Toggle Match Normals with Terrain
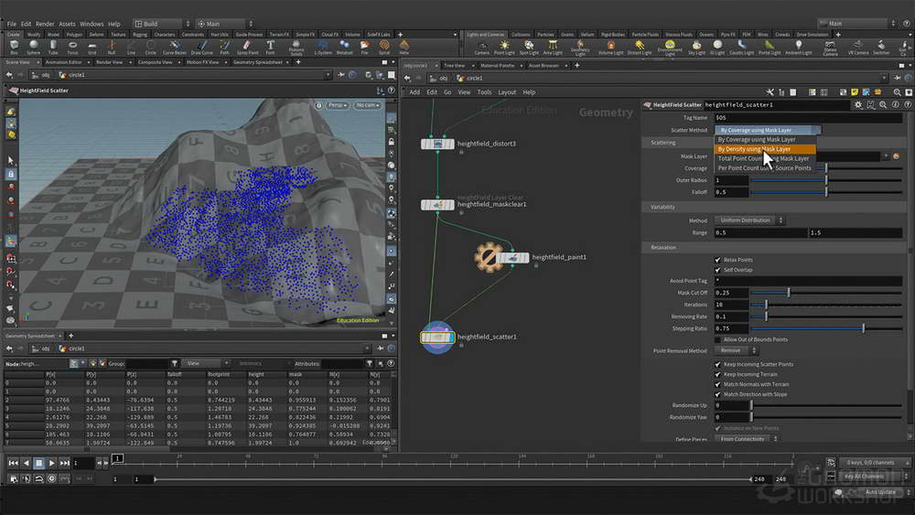915x515 pixels. click(717, 384)
